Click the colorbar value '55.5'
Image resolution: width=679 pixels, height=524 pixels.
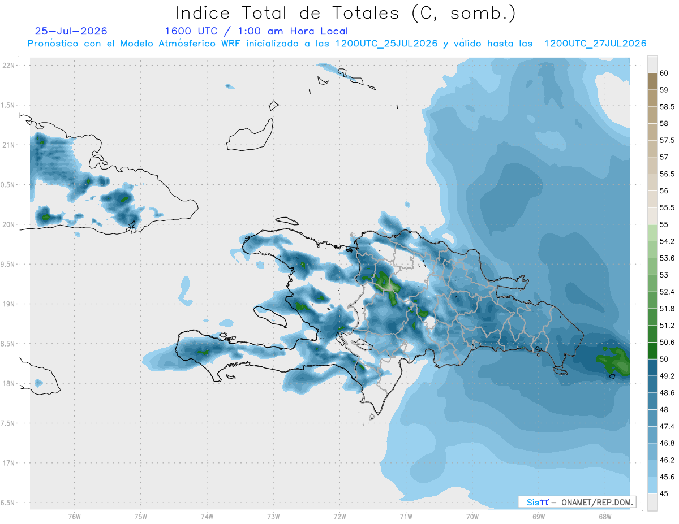click(x=667, y=208)
